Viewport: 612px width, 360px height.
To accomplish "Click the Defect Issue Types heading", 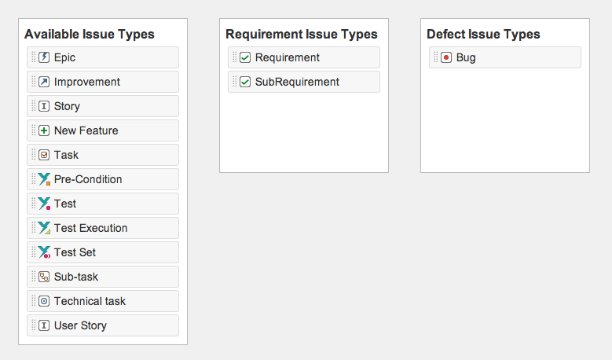I will (483, 35).
